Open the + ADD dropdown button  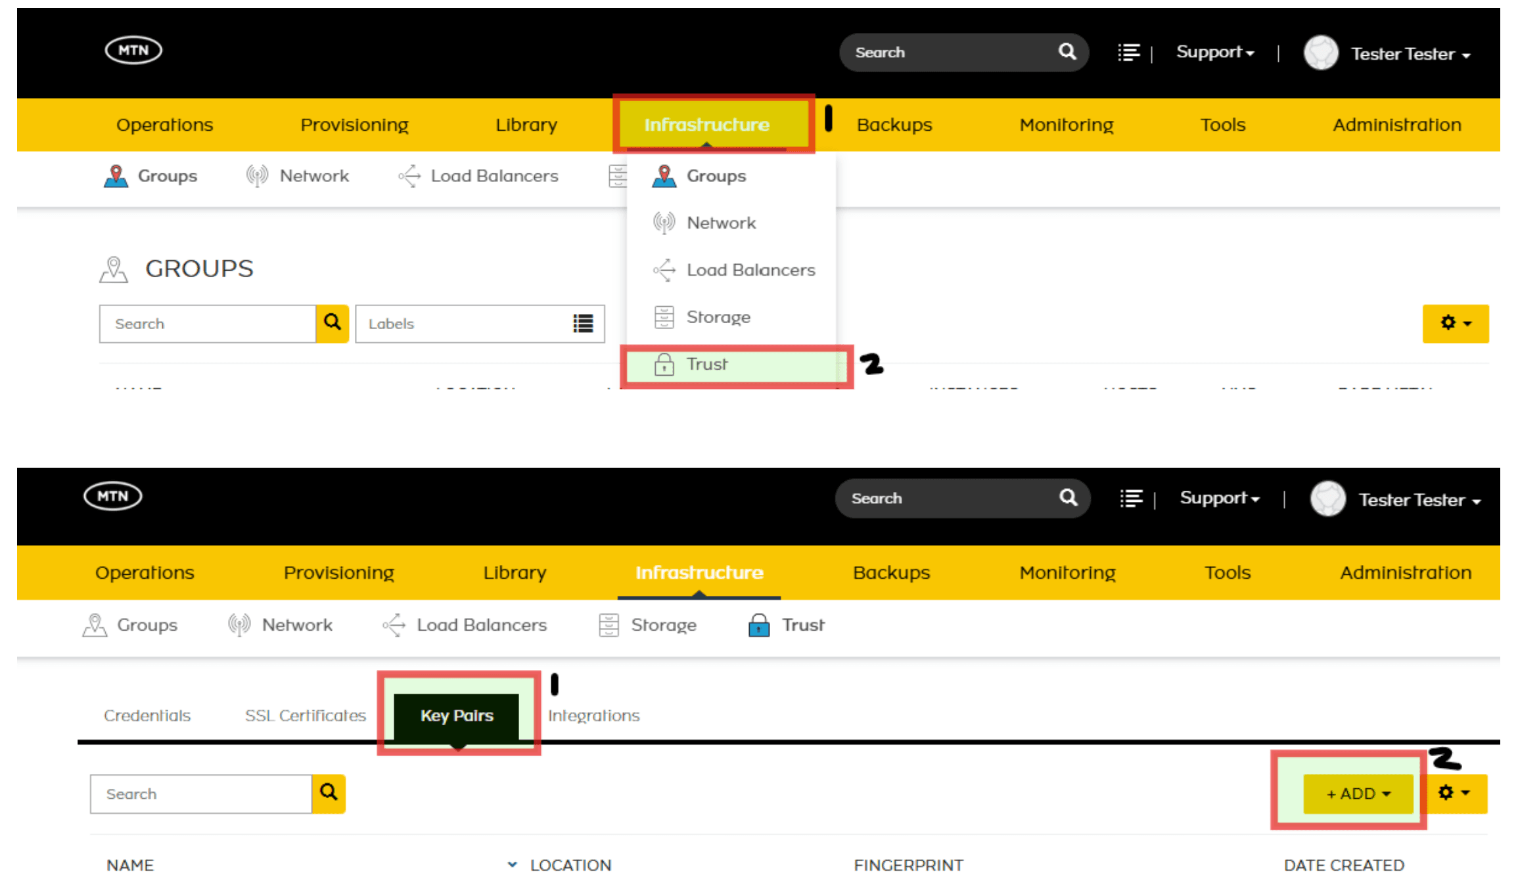click(1358, 794)
